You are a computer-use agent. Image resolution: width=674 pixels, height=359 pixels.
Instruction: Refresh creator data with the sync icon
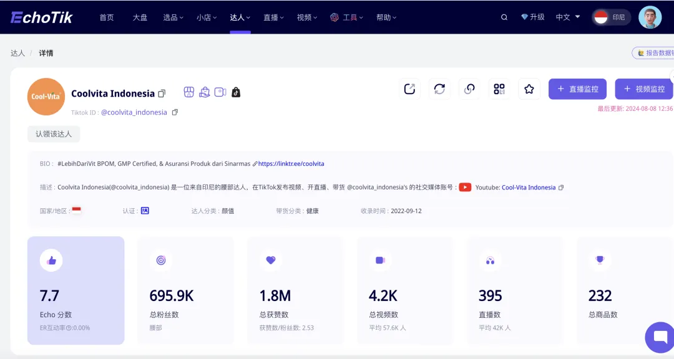[439, 89]
